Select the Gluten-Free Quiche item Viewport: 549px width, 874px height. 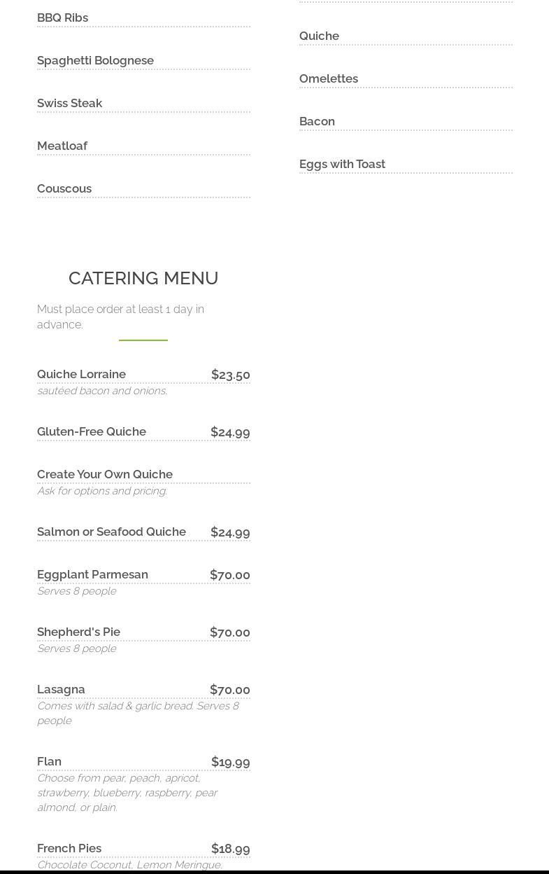(92, 431)
